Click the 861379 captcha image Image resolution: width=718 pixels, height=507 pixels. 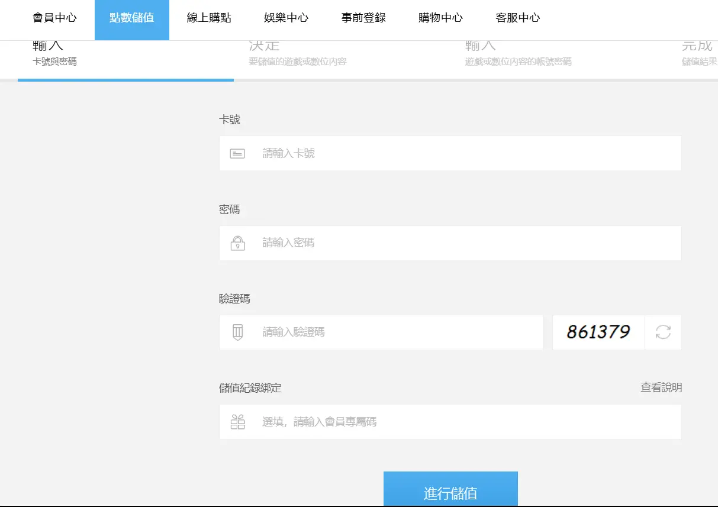pyautogui.click(x=598, y=332)
